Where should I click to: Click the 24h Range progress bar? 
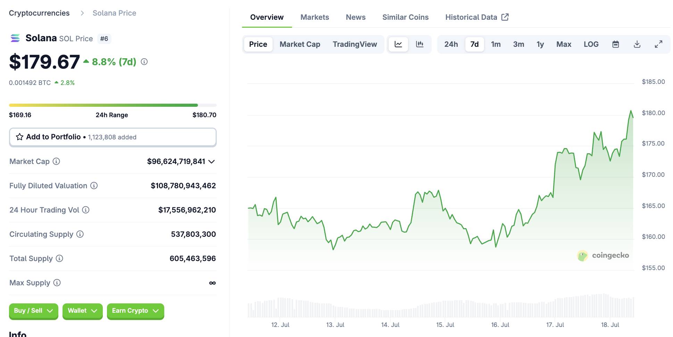click(113, 105)
